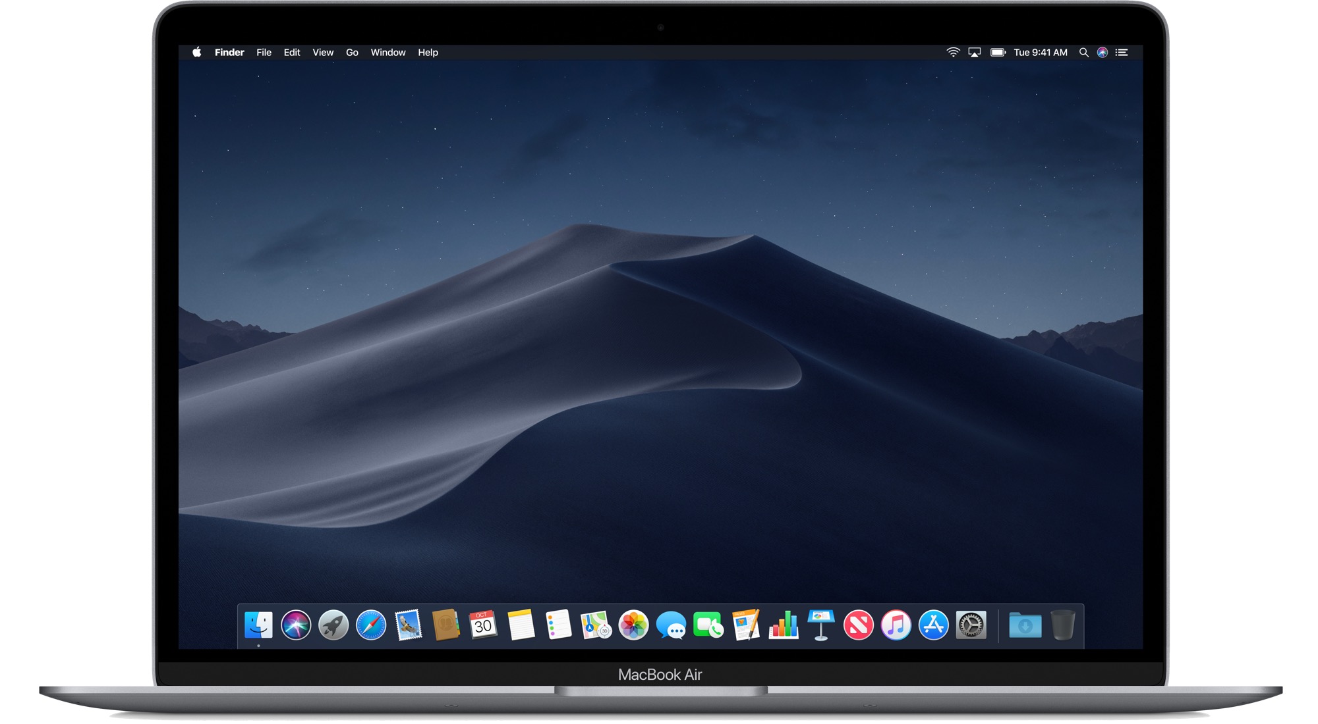
Task: Open System Preferences gear icon
Action: 971,625
